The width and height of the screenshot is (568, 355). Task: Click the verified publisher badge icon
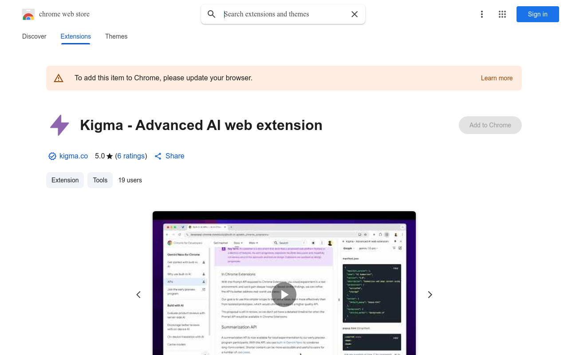point(52,156)
